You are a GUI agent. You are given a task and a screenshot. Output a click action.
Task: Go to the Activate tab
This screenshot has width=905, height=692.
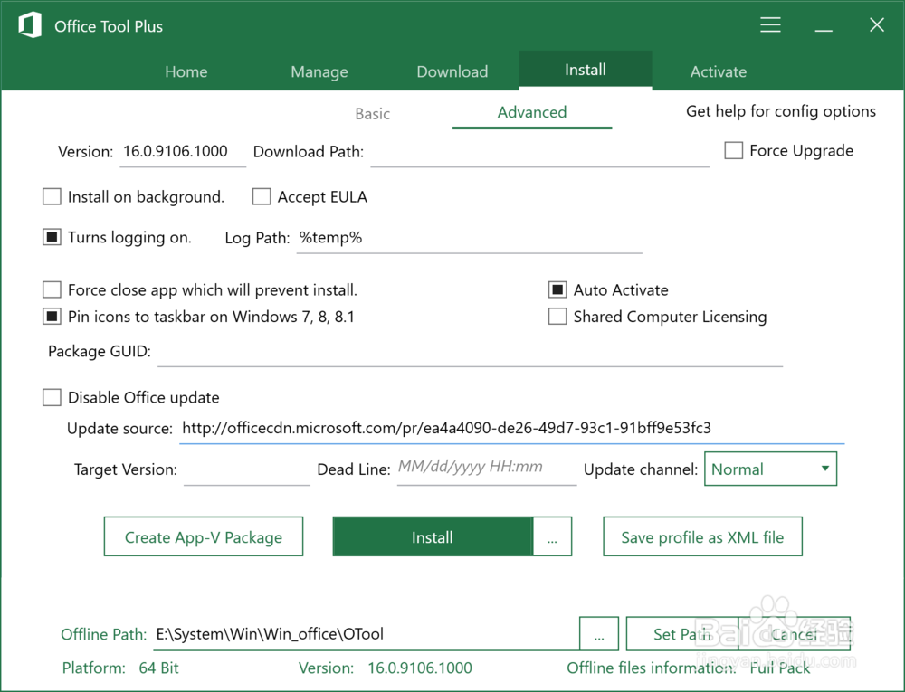point(719,71)
